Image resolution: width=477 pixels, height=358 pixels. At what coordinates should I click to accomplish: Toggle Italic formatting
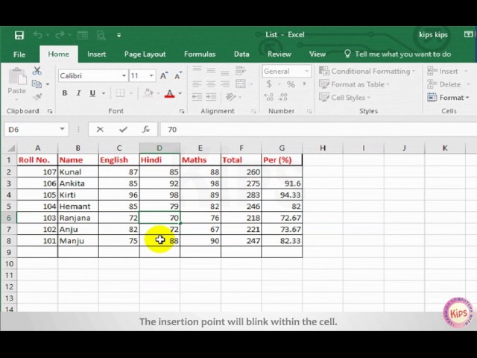(x=78, y=93)
